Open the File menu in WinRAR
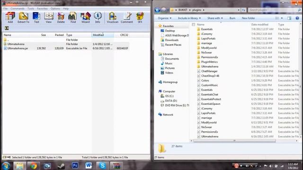The image size is (303, 170). [5, 8]
